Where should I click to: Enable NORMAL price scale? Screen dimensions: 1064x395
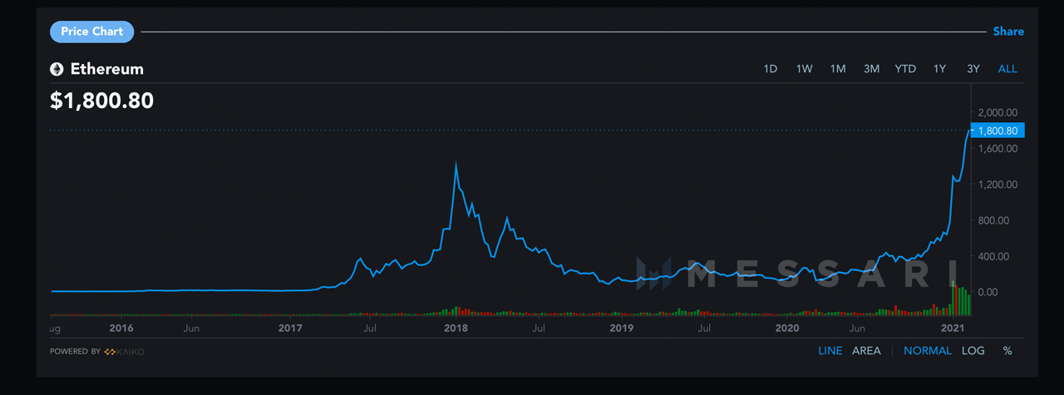pyautogui.click(x=928, y=351)
